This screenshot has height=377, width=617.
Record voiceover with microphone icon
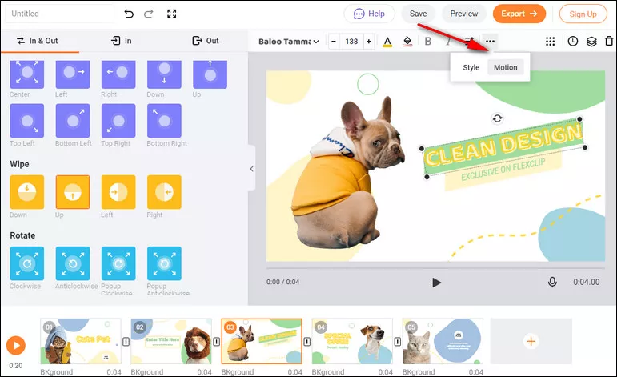(552, 282)
